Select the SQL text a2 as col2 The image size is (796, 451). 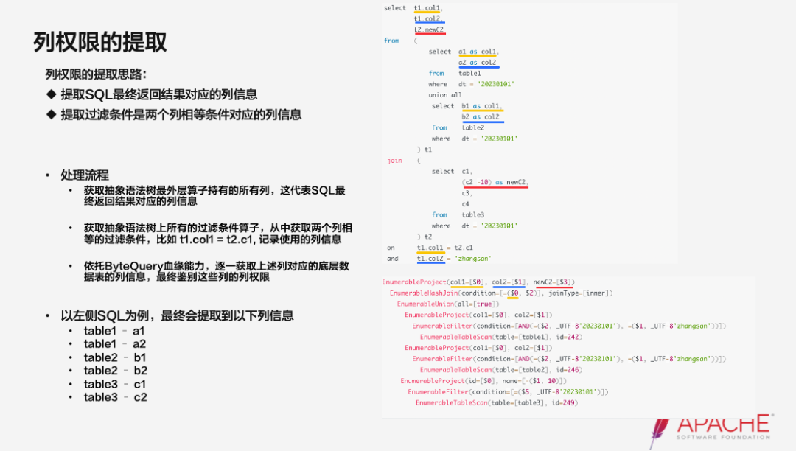[x=477, y=63]
